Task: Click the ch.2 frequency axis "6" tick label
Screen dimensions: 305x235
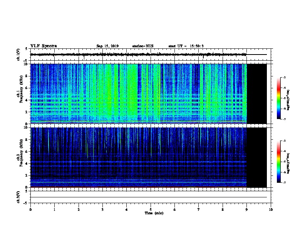Action: tap(27, 152)
